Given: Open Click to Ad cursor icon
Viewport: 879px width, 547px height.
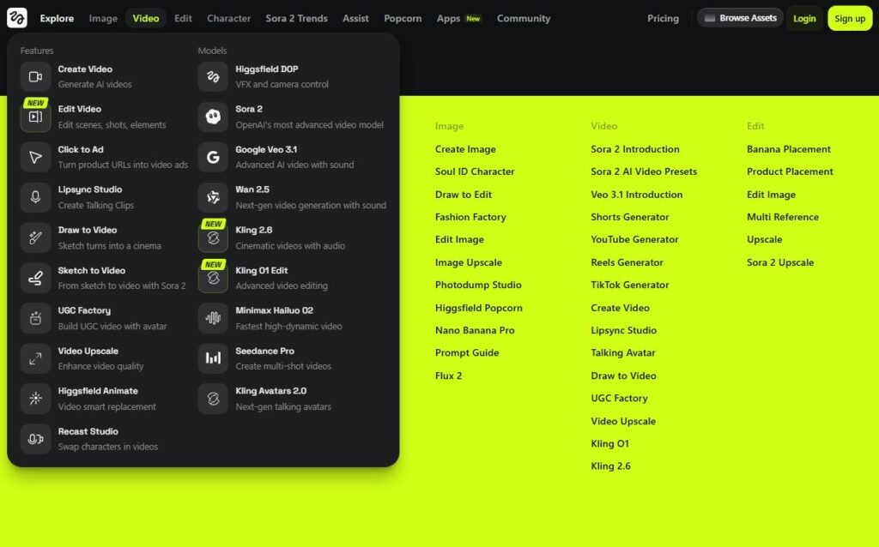Looking at the screenshot, I should [35, 157].
